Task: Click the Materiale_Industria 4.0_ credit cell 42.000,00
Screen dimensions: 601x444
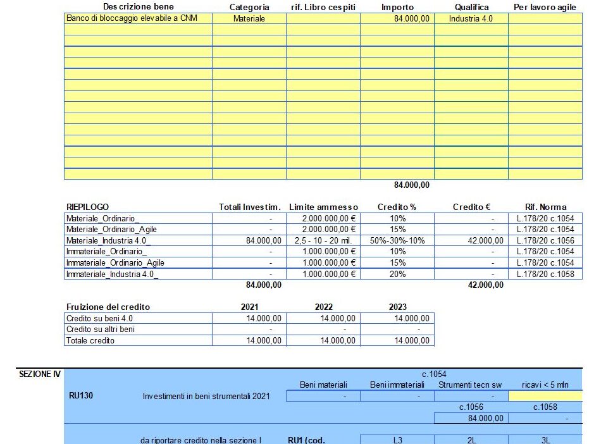Action: click(471, 240)
